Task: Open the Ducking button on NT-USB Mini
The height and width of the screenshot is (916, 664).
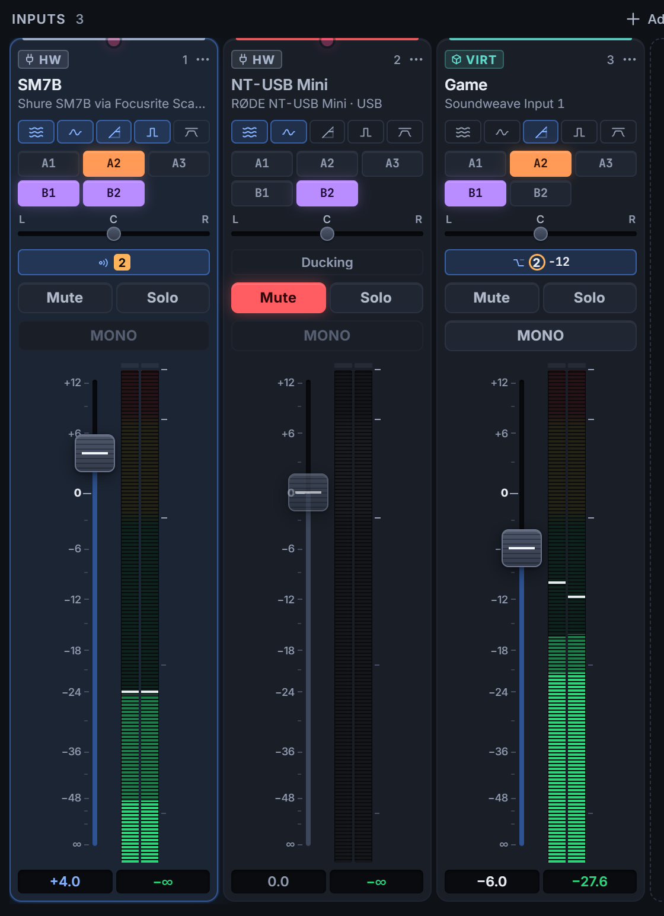Action: [327, 262]
